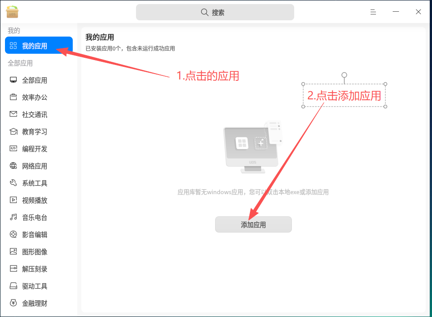432x317 pixels.
Task: Select the 我的应用 sidebar entry
Action: pyautogui.click(x=38, y=45)
